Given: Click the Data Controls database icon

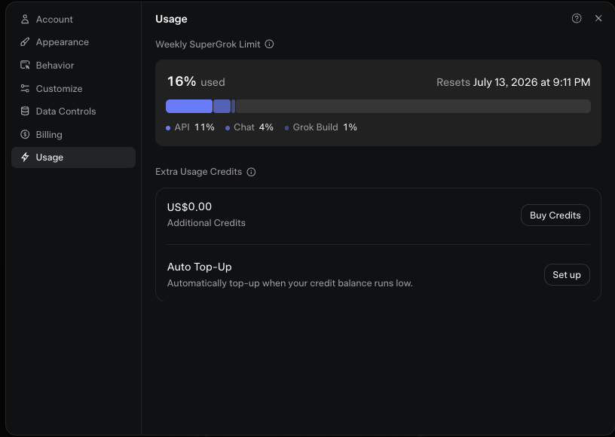Looking at the screenshot, I should (25, 112).
